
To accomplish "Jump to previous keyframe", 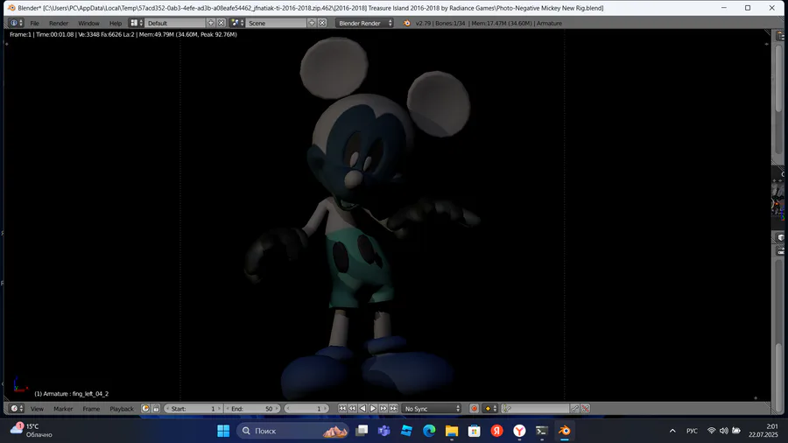I will tap(352, 408).
